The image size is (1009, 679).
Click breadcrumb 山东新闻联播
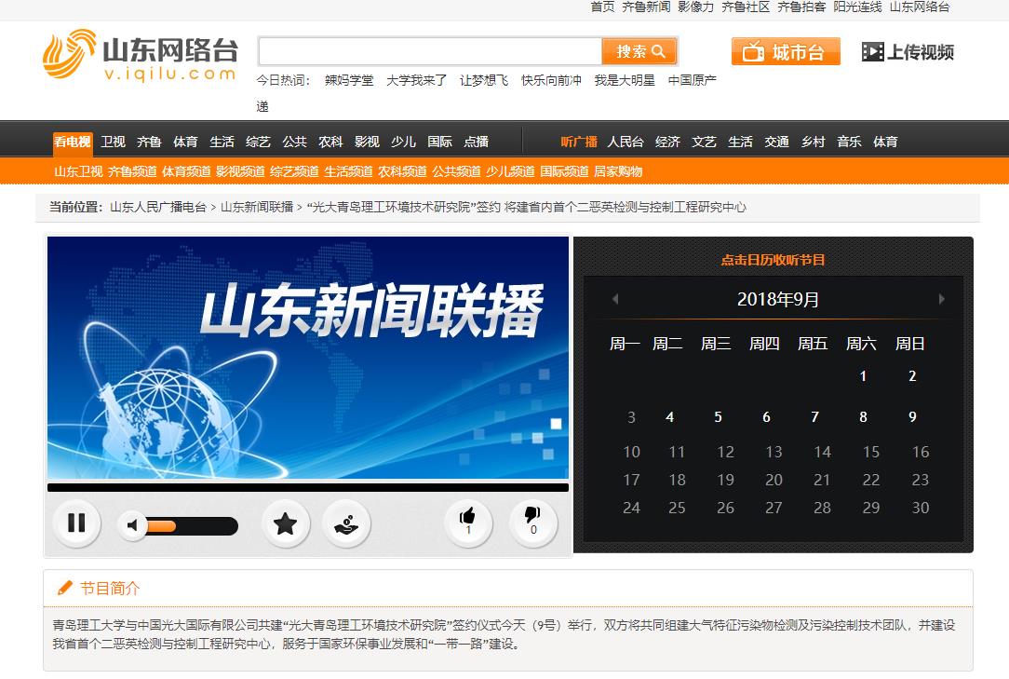coord(257,208)
